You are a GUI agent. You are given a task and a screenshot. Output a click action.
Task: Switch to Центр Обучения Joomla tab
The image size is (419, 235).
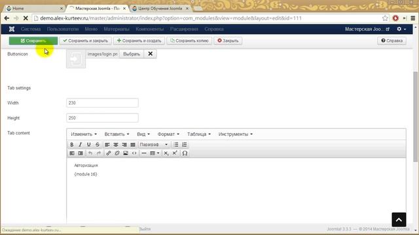click(160, 8)
